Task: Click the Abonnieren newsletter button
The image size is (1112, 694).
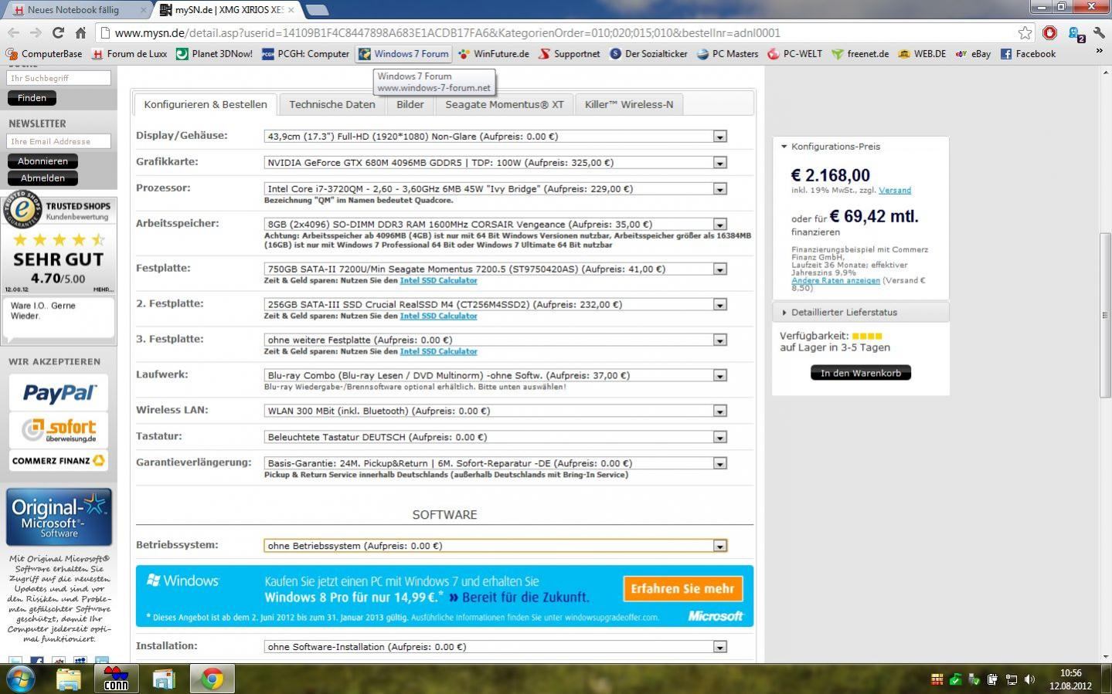Action: pyautogui.click(x=43, y=161)
